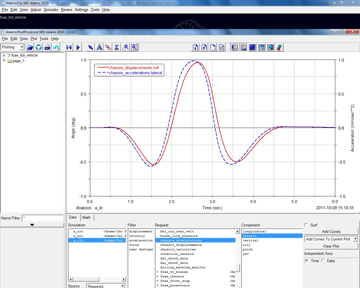Click the text annotation 'A' tool

99,47
